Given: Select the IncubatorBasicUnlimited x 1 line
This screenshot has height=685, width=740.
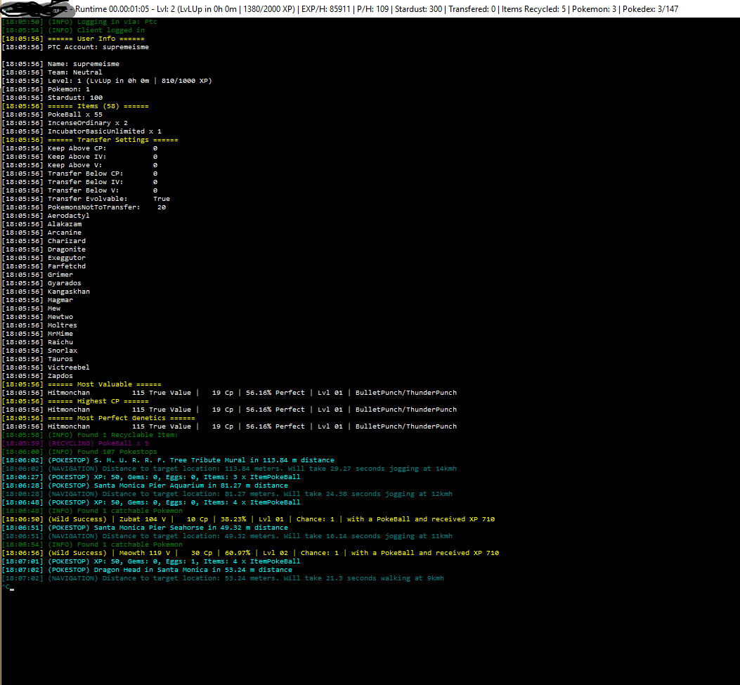Looking at the screenshot, I should [x=104, y=131].
